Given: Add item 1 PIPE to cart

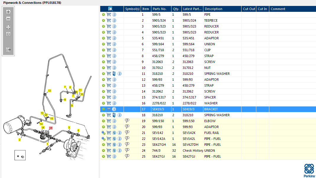Looking at the screenshot, I should click(x=109, y=14).
